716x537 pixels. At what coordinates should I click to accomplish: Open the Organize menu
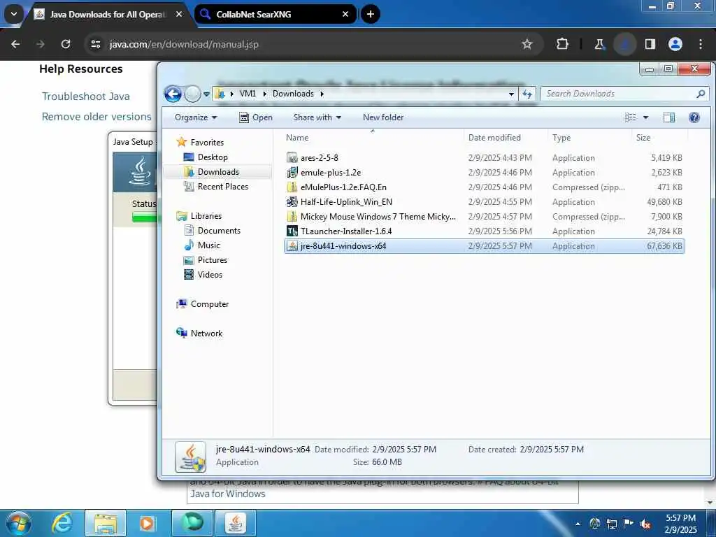[x=196, y=117]
